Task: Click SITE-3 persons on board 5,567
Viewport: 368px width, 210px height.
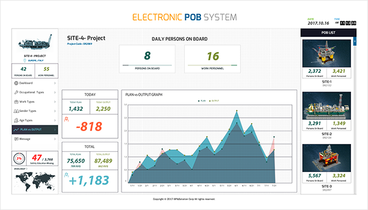Action: [314, 176]
